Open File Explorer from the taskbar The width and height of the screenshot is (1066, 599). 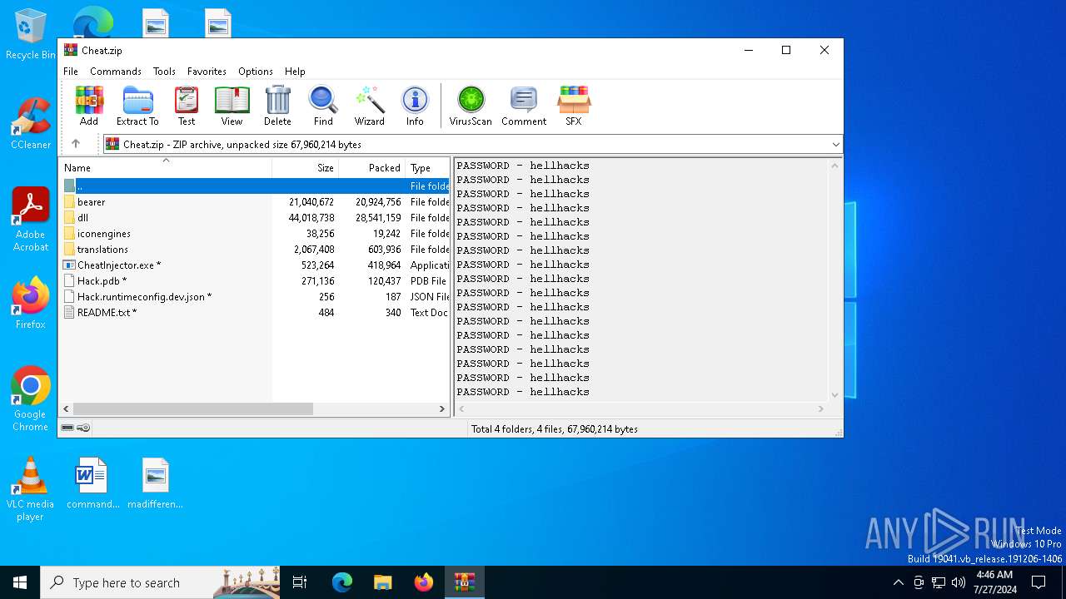click(382, 582)
